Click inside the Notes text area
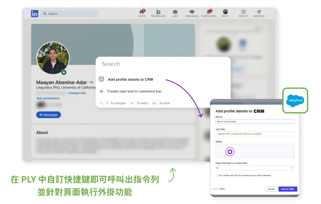The height and width of the screenshot is (204, 321). coord(255,151)
